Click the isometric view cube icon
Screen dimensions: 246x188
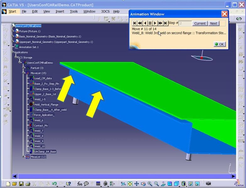click(x=176, y=184)
